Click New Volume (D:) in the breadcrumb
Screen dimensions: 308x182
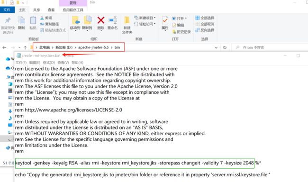(x=64, y=47)
